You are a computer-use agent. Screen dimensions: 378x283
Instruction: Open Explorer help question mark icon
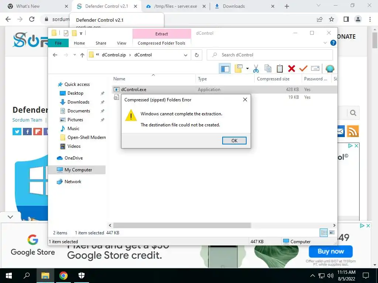pos(333,43)
